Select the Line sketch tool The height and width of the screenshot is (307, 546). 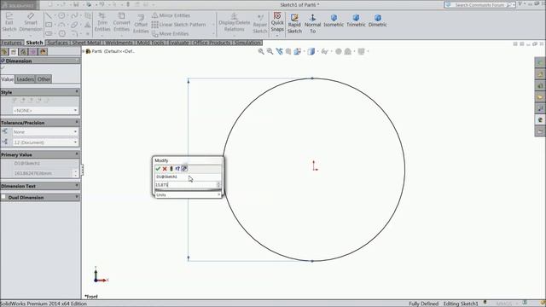tap(49, 15)
